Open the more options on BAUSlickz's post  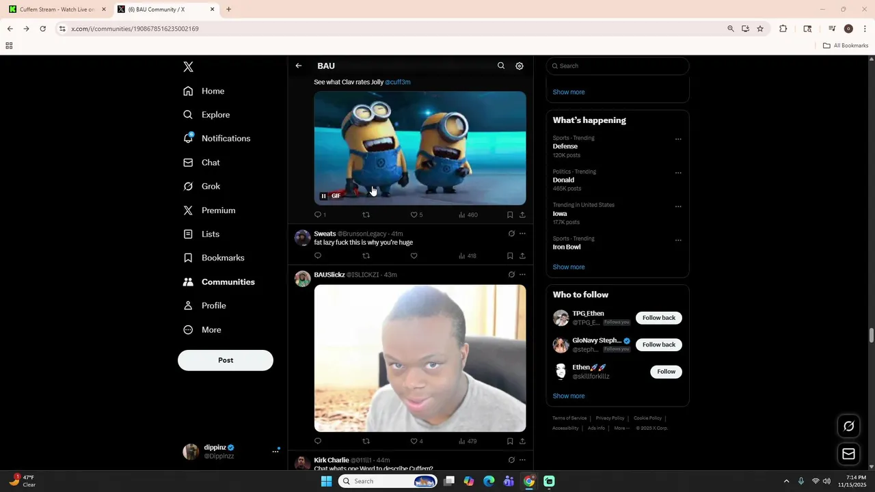(x=522, y=275)
